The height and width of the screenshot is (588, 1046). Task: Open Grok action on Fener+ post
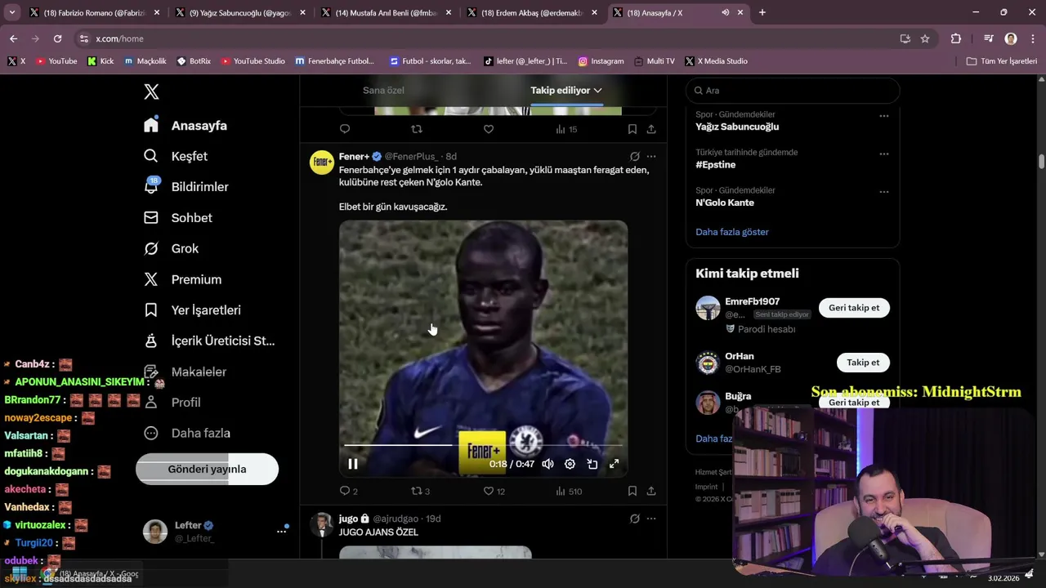(x=634, y=156)
